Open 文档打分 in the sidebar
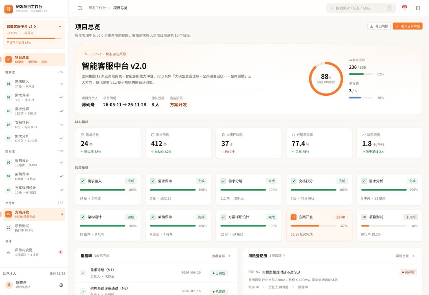This screenshot has height=295, width=429. click(x=34, y=125)
